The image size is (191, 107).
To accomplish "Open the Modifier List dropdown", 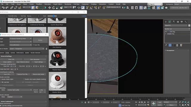I will point(177,29).
